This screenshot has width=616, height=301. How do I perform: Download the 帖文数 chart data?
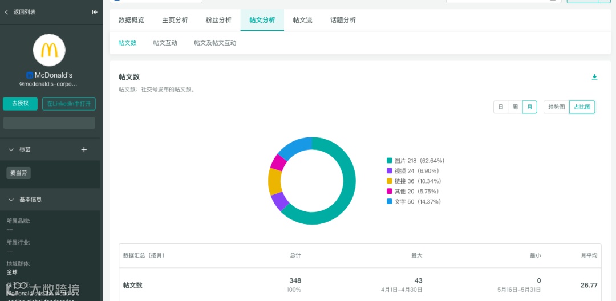tap(594, 77)
